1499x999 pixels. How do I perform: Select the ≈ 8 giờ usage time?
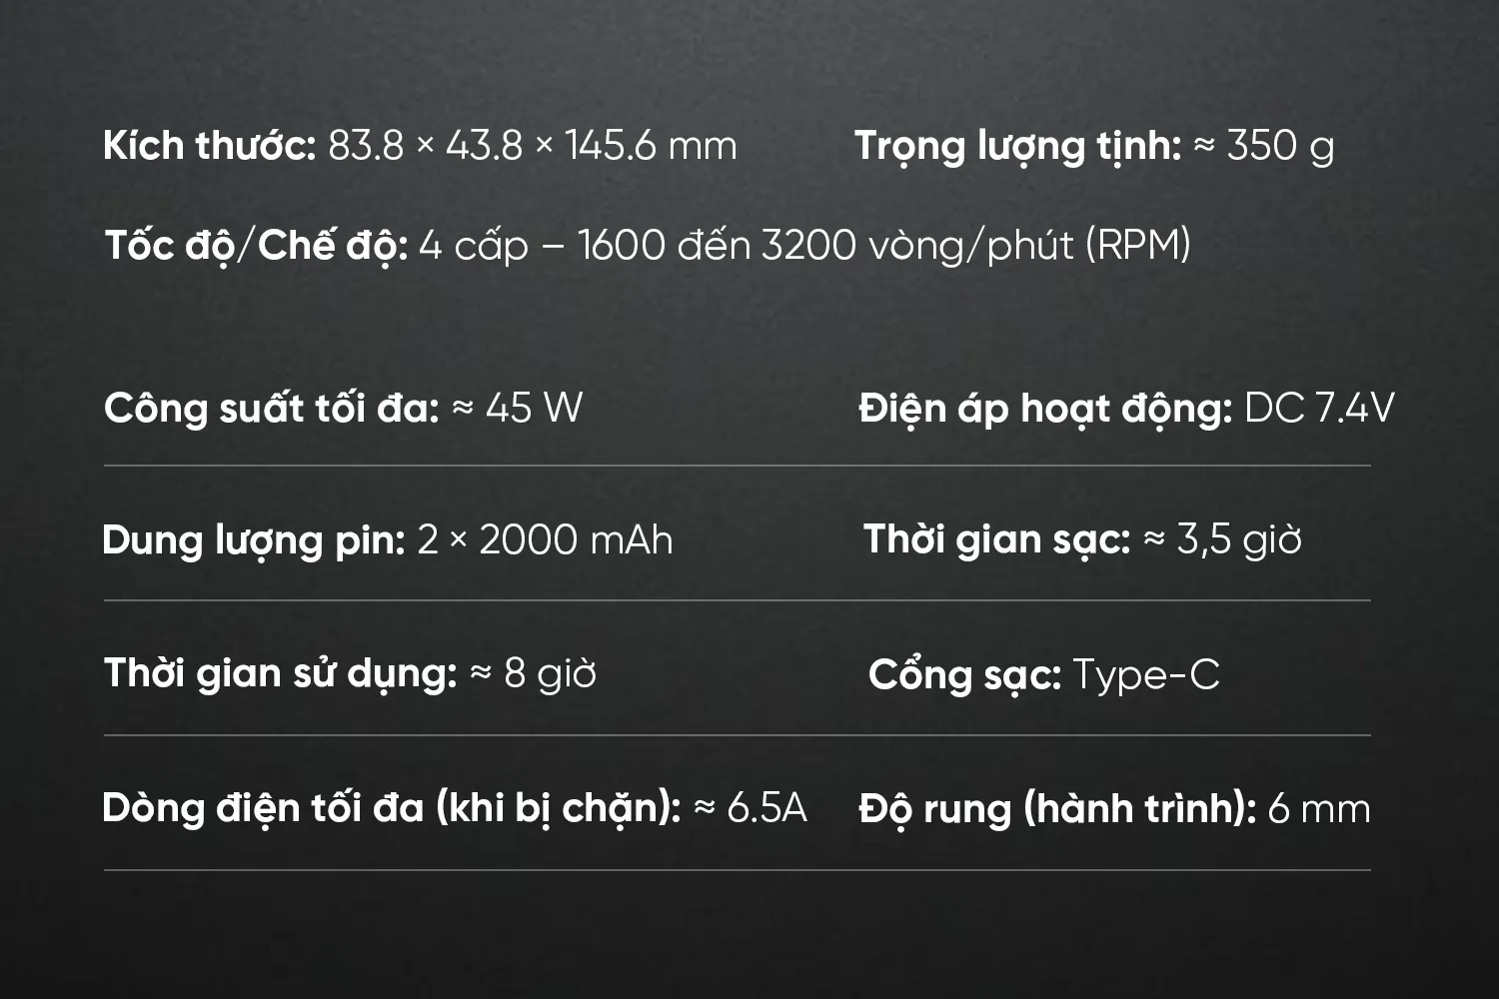tap(534, 673)
